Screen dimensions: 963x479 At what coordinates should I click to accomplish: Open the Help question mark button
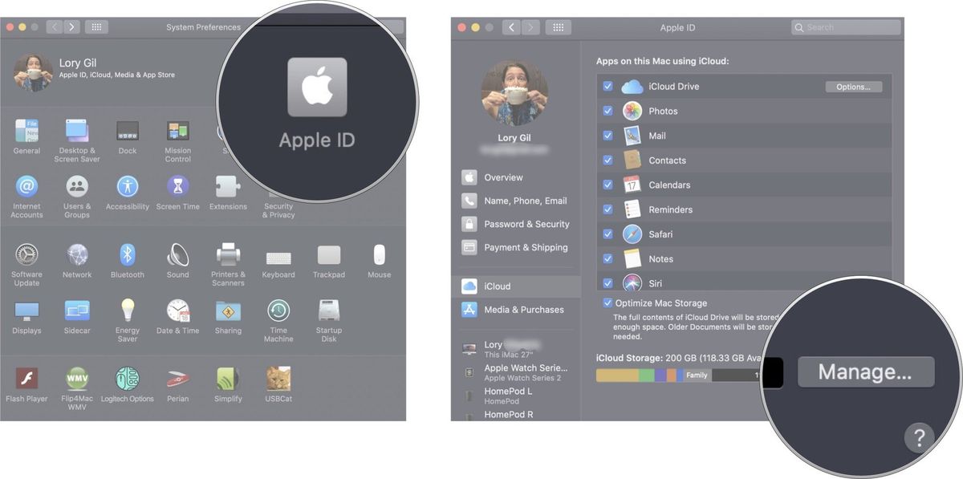coord(919,438)
